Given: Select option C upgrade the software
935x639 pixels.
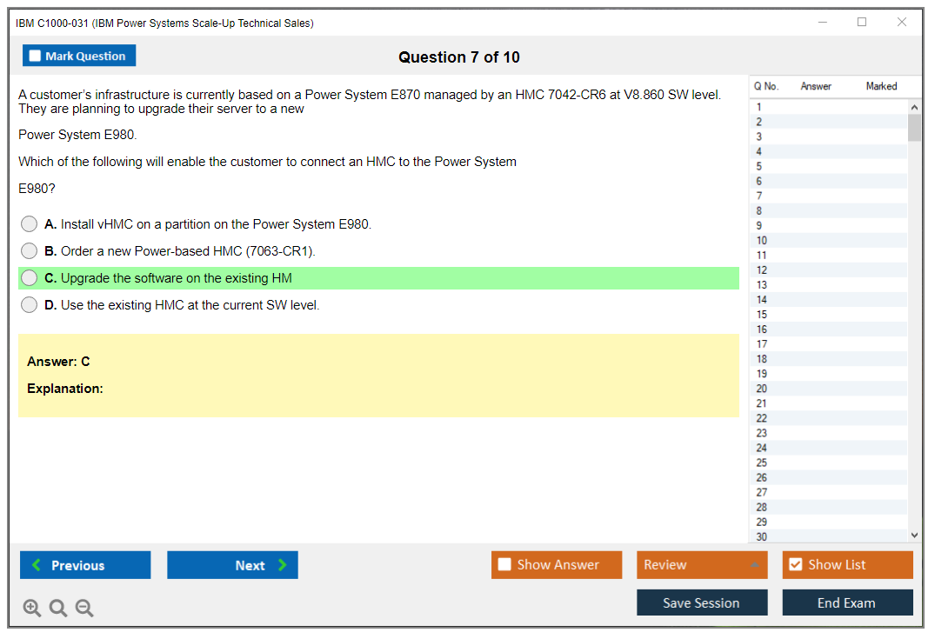Looking at the screenshot, I should pos(30,278).
